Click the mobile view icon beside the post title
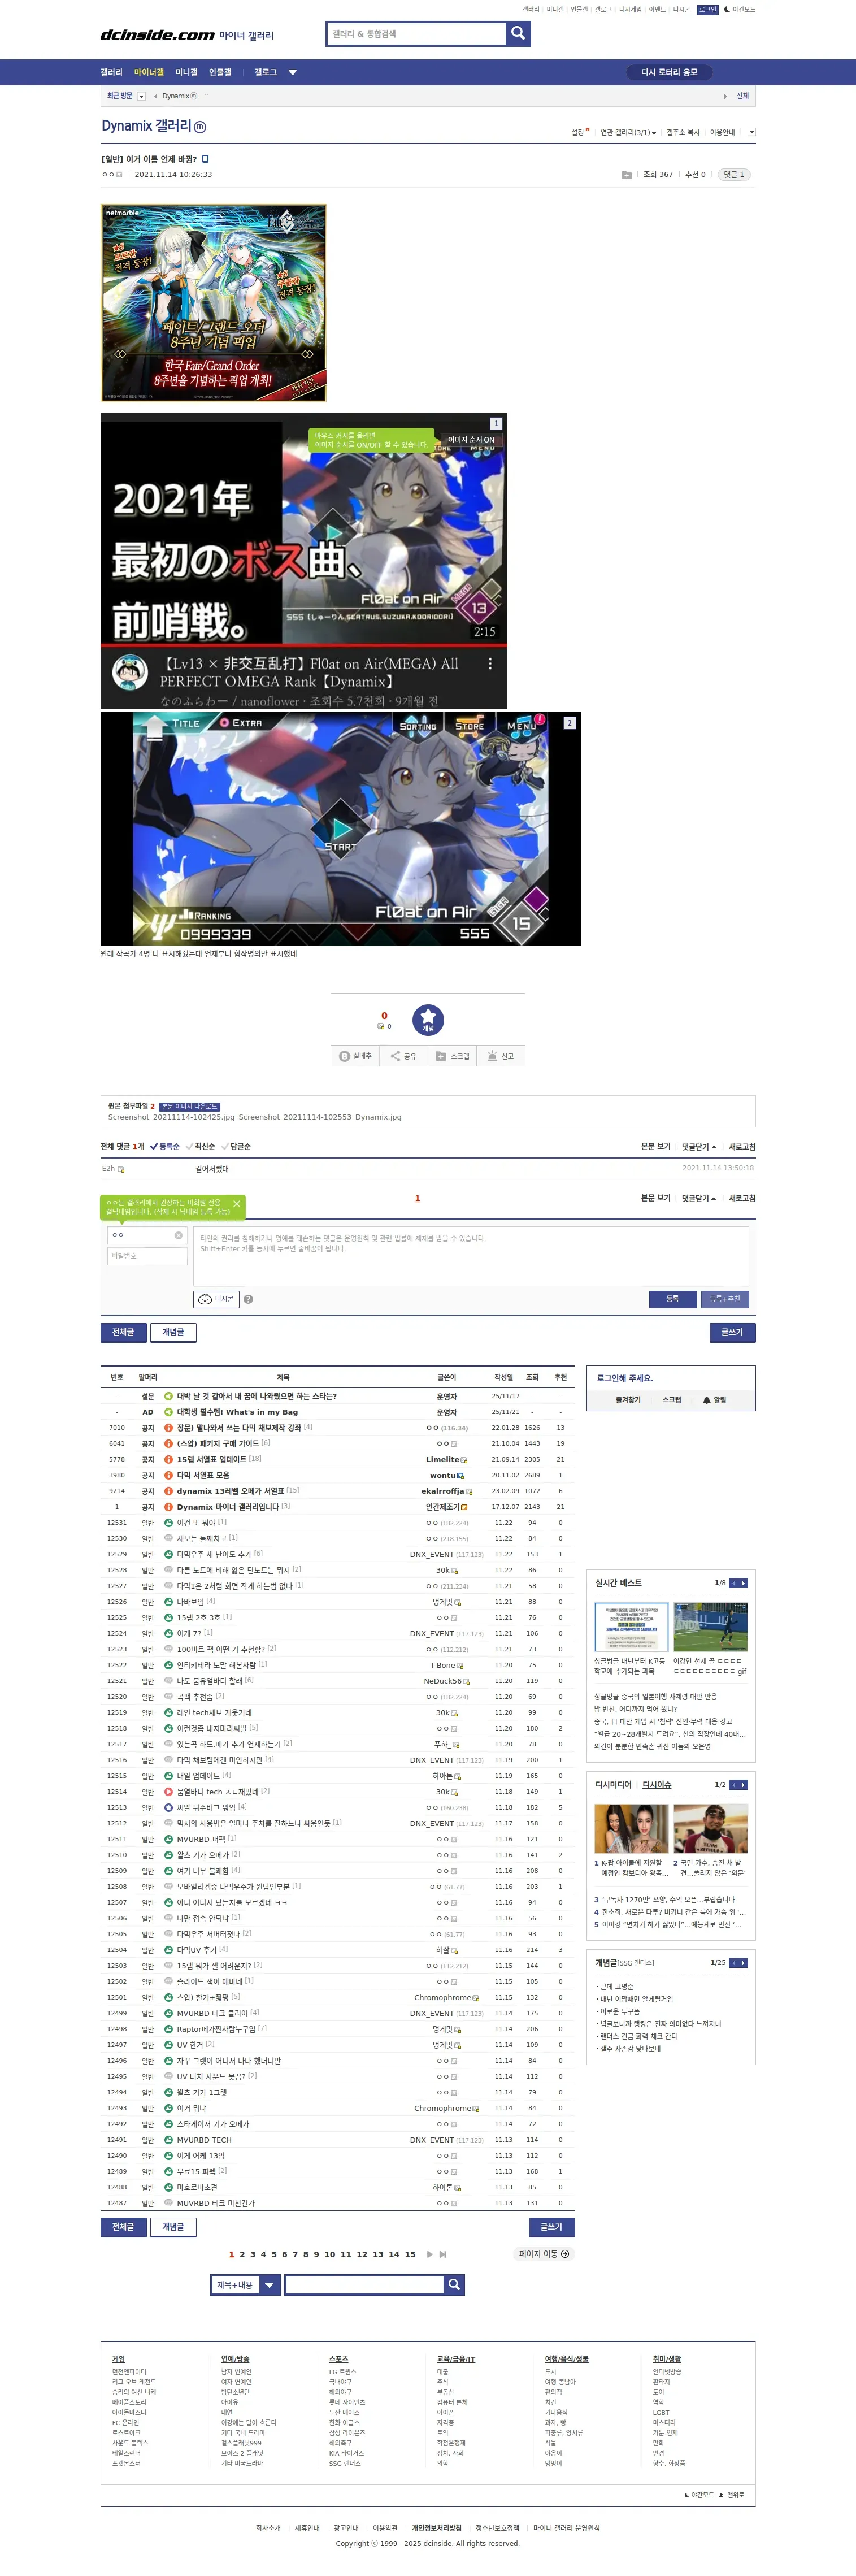Viewport: 856px width, 2576px height. [x=205, y=159]
